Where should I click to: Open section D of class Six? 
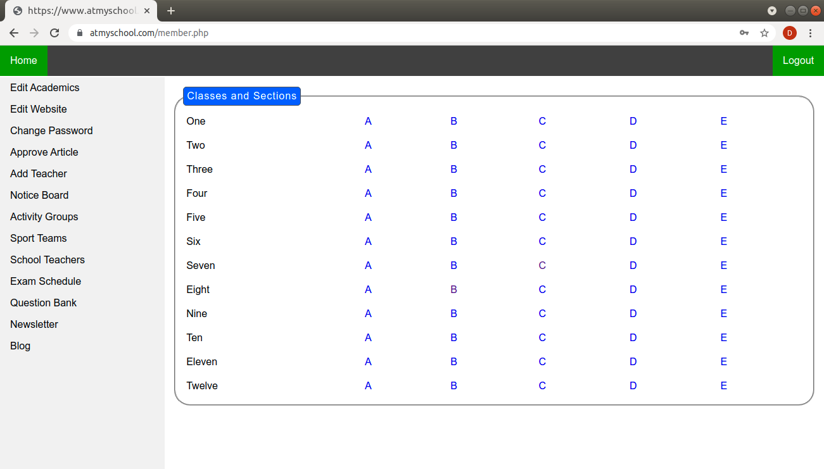(x=633, y=242)
